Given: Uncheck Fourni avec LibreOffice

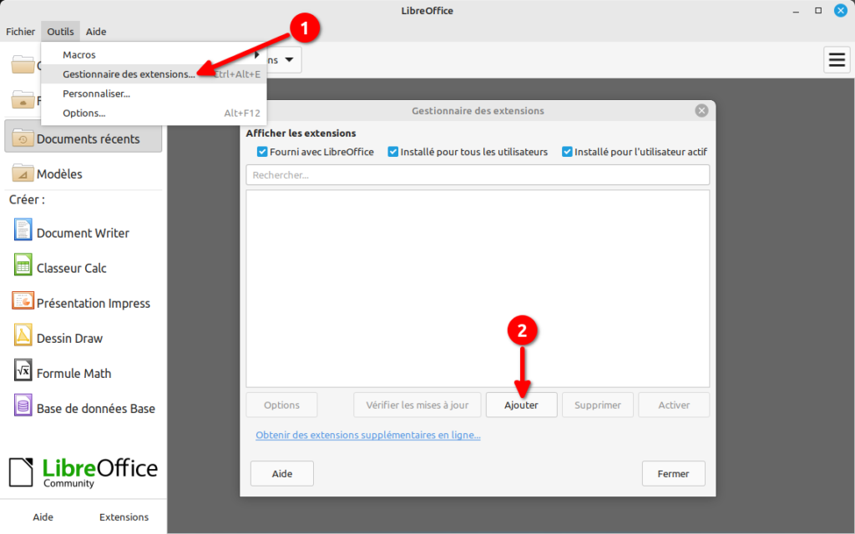Looking at the screenshot, I should click(262, 152).
